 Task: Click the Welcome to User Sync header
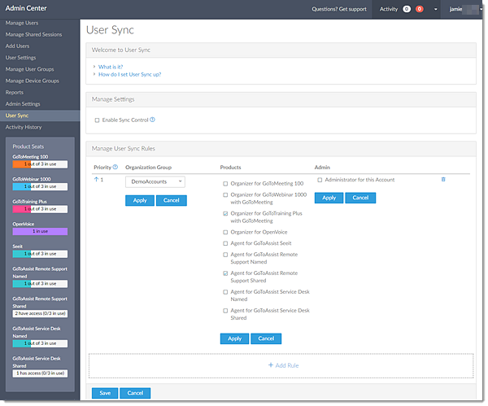tap(281, 50)
